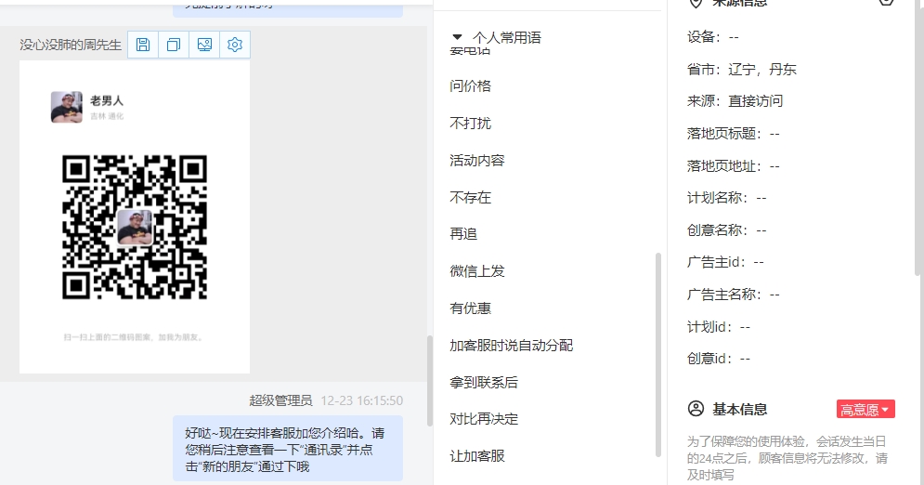Click the save image icon above the QR message
The image size is (924, 485).
point(143,45)
